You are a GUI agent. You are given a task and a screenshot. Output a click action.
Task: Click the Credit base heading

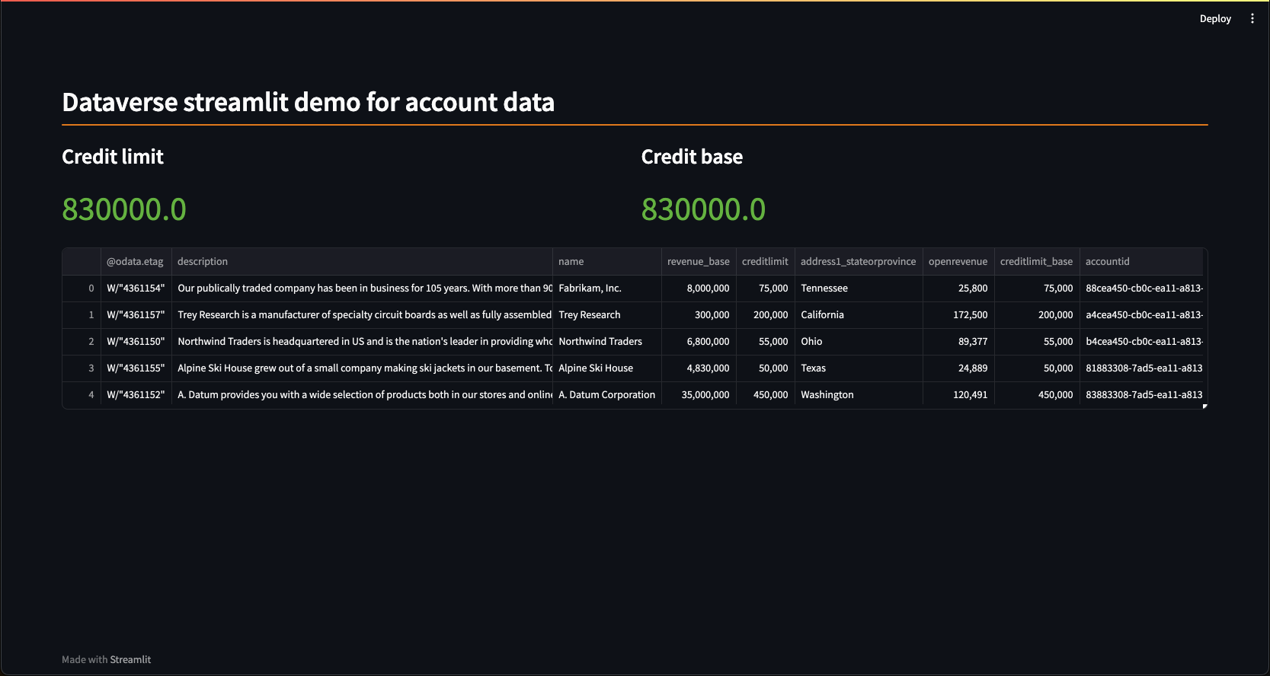click(x=692, y=157)
